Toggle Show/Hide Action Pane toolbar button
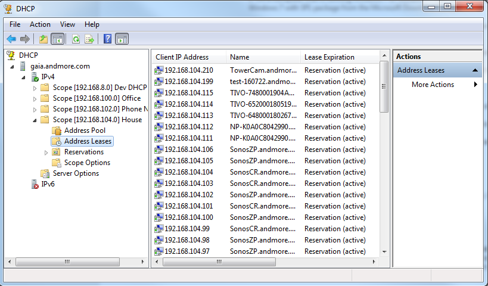Screen dimensions: 488x286 (122, 39)
